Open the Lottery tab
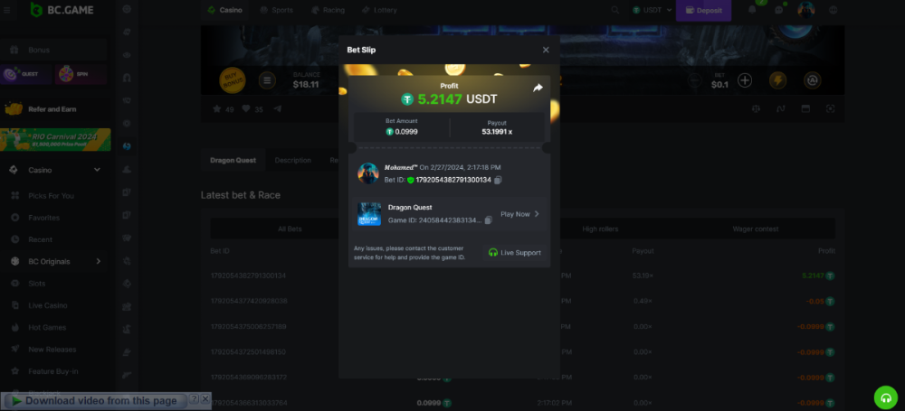The width and height of the screenshot is (905, 411). (x=379, y=10)
